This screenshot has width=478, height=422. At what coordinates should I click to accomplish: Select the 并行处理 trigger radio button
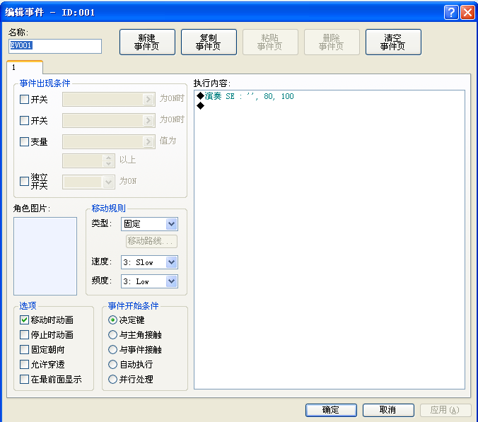(112, 380)
